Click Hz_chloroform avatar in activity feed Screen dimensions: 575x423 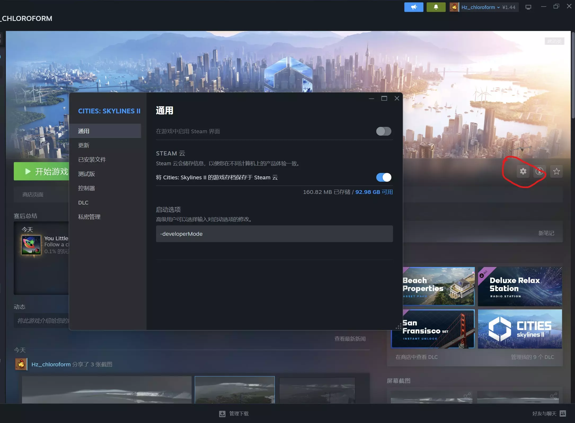coord(21,364)
